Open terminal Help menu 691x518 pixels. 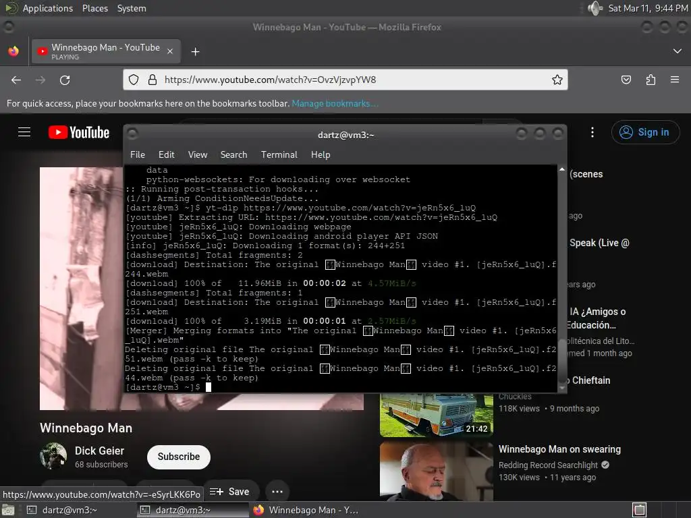pyautogui.click(x=321, y=154)
